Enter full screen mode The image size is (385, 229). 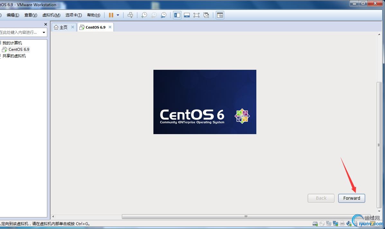click(x=197, y=15)
